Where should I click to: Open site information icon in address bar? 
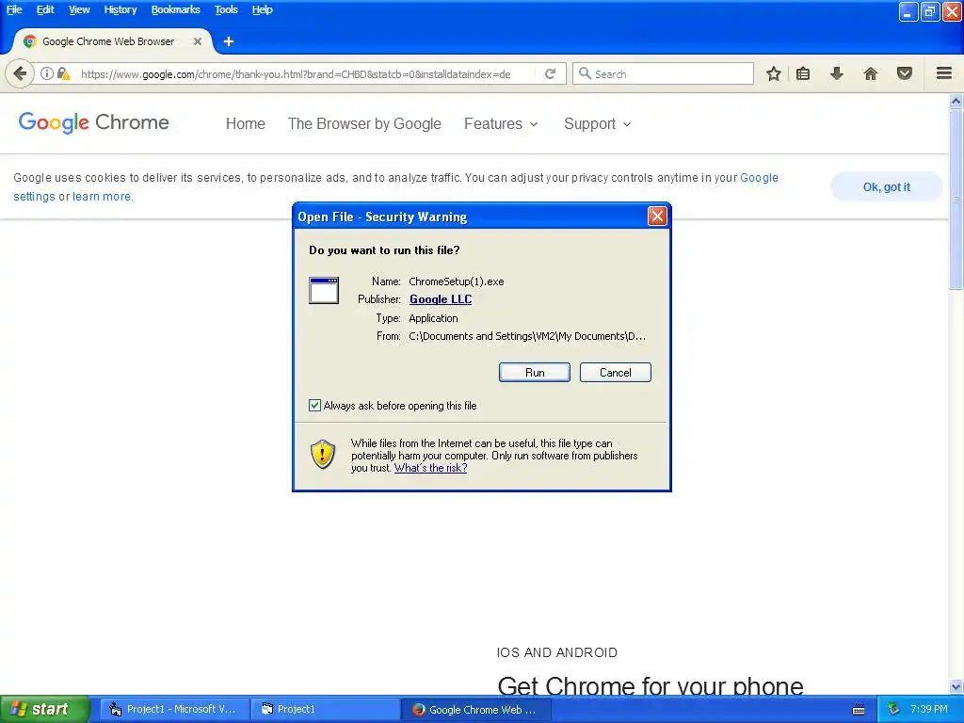click(x=47, y=73)
